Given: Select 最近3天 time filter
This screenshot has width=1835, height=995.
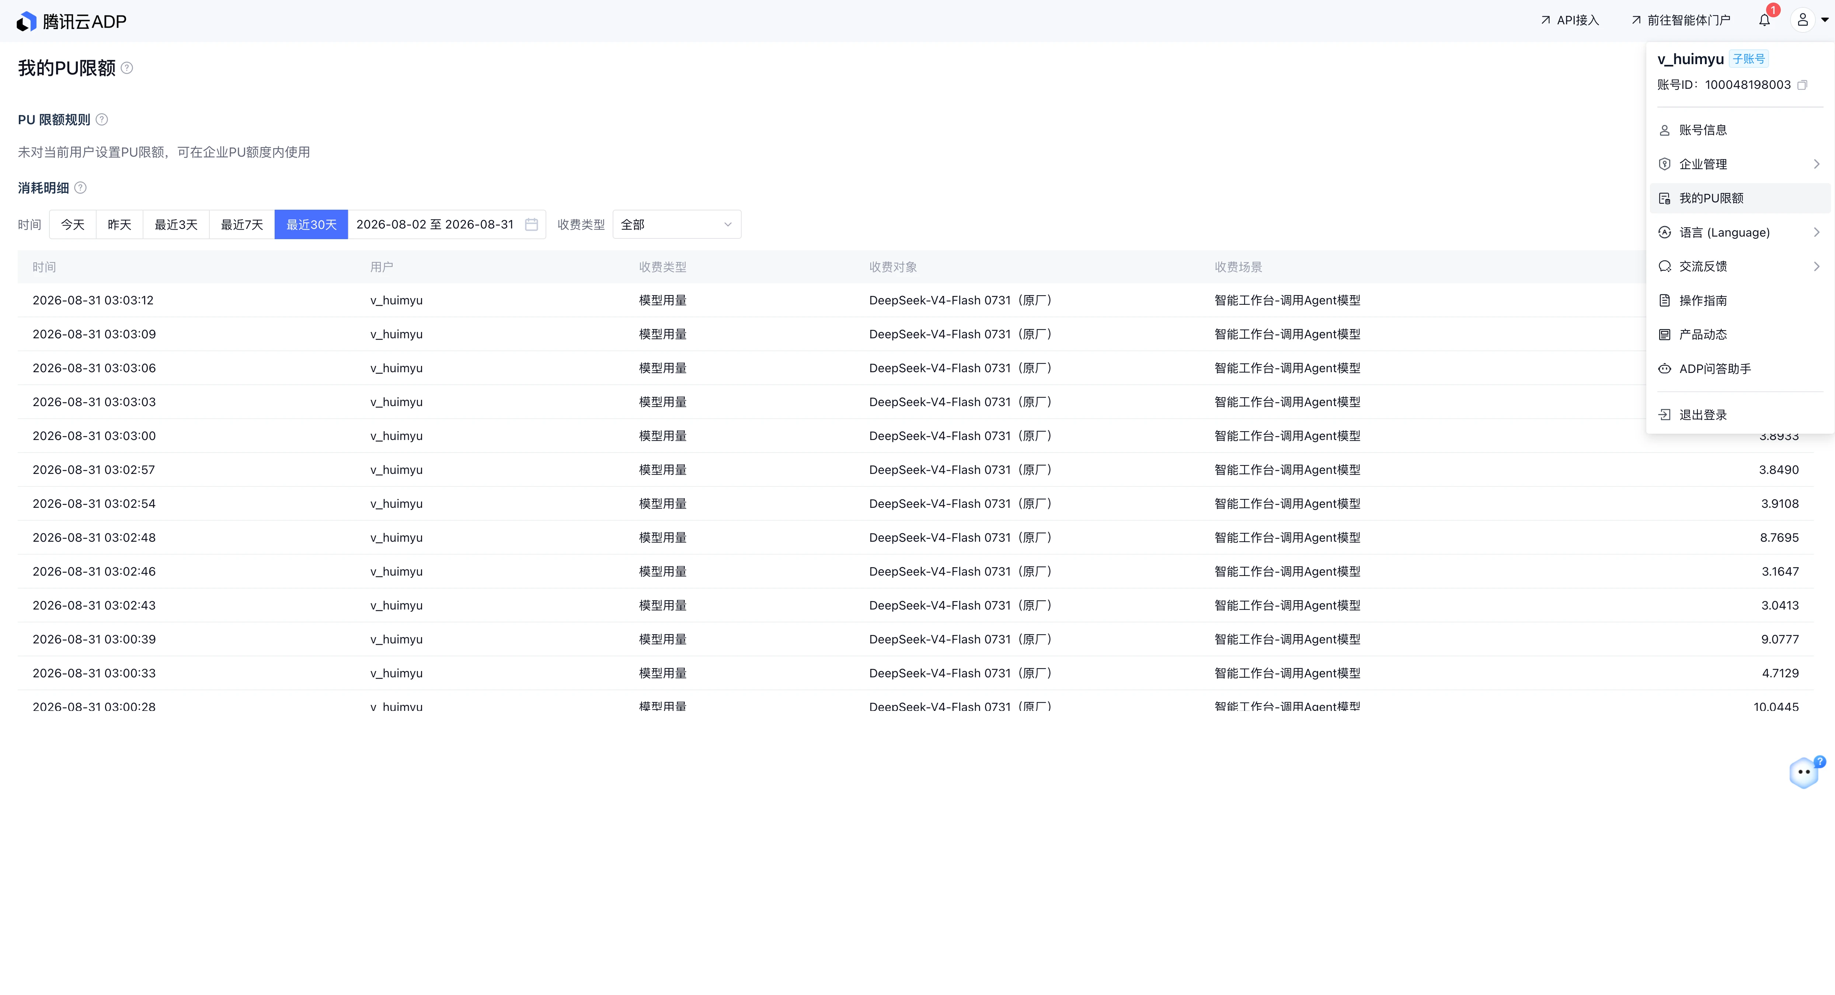Looking at the screenshot, I should coord(176,224).
